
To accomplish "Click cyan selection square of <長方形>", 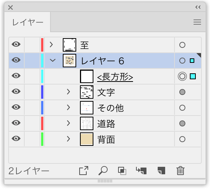I will coord(193,76).
